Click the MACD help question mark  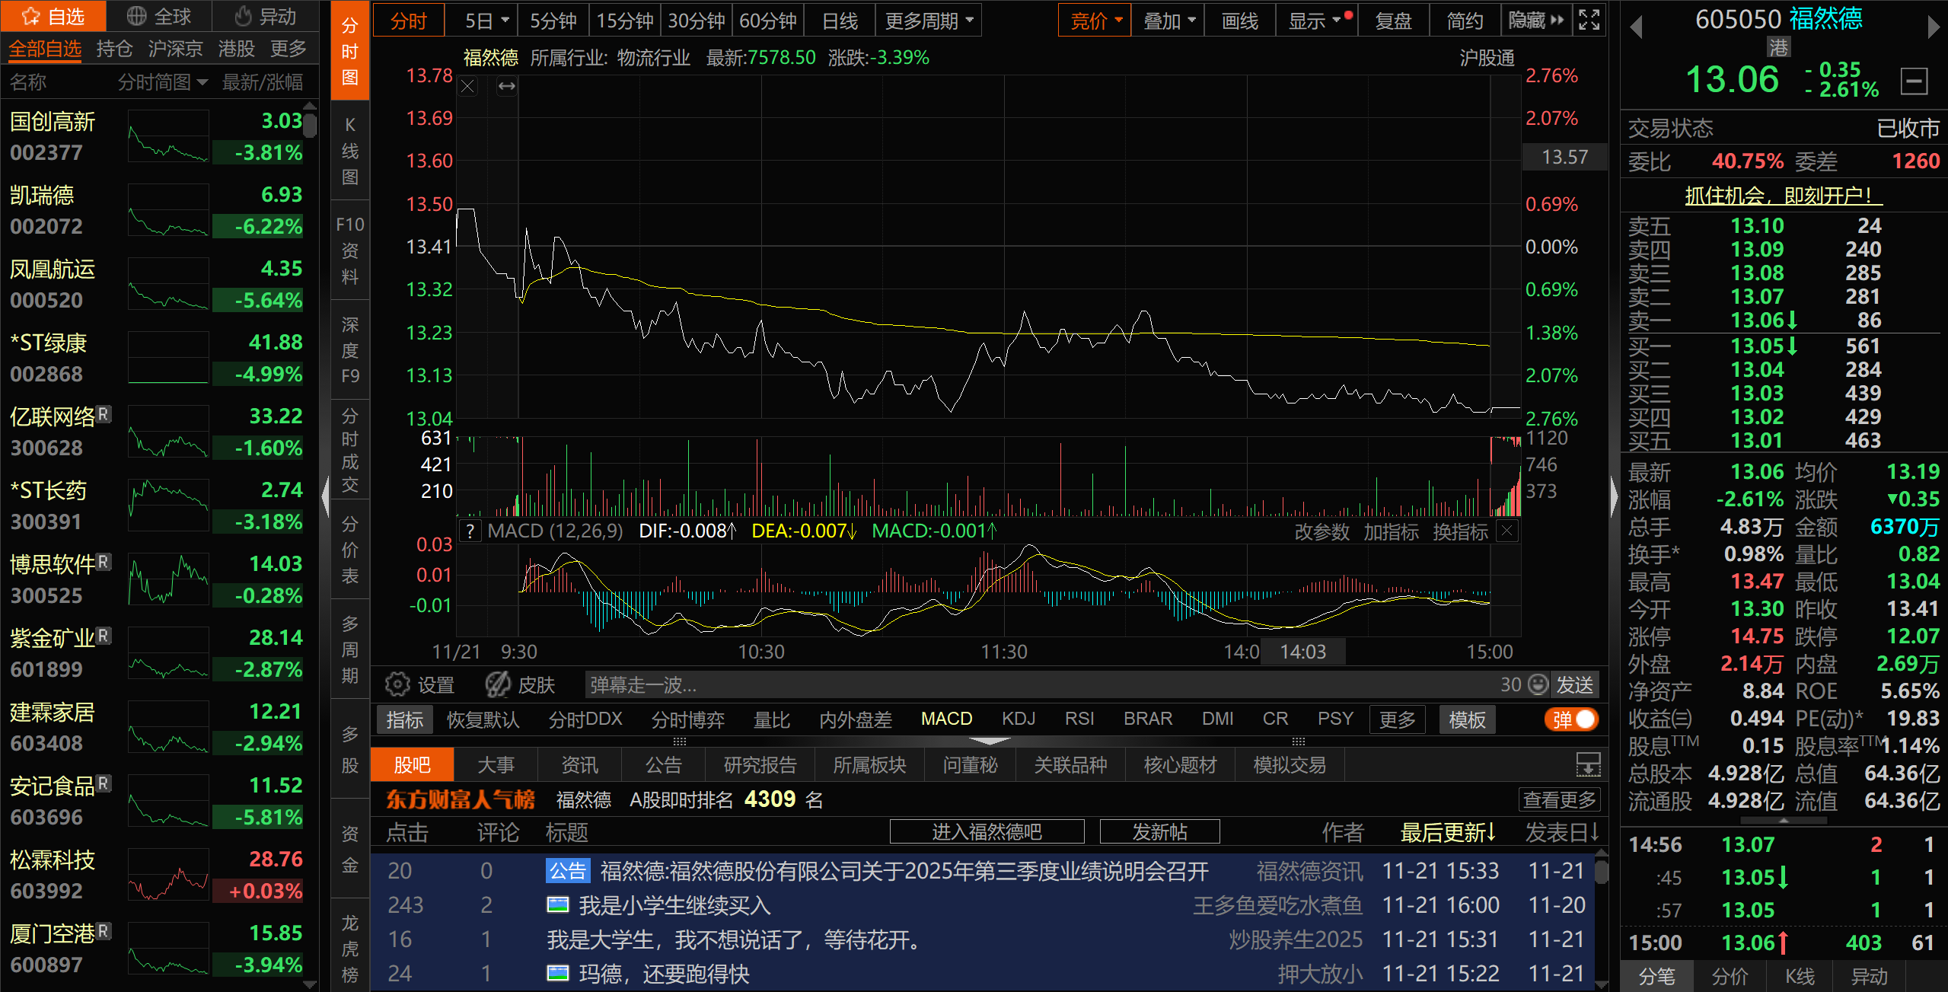[x=470, y=531]
